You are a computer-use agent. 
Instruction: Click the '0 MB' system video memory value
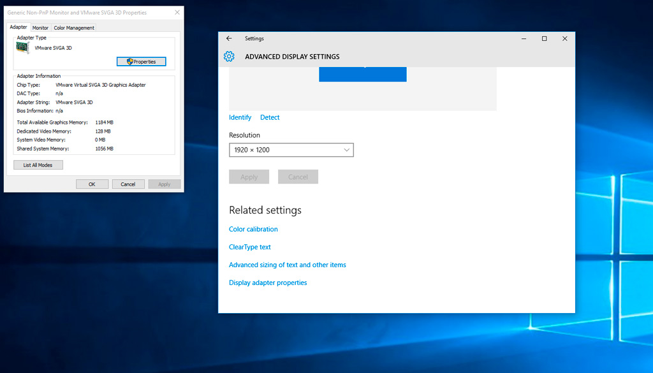point(100,140)
